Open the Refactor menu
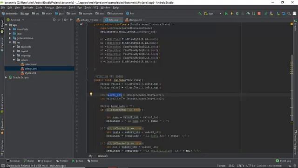298x168 pixels. (x=61, y=7)
